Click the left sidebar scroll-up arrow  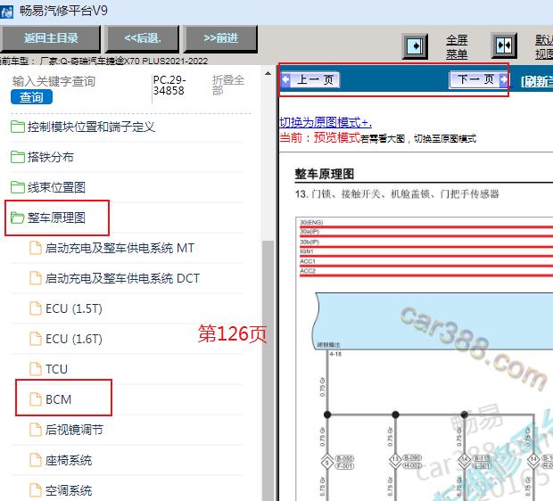(268, 74)
